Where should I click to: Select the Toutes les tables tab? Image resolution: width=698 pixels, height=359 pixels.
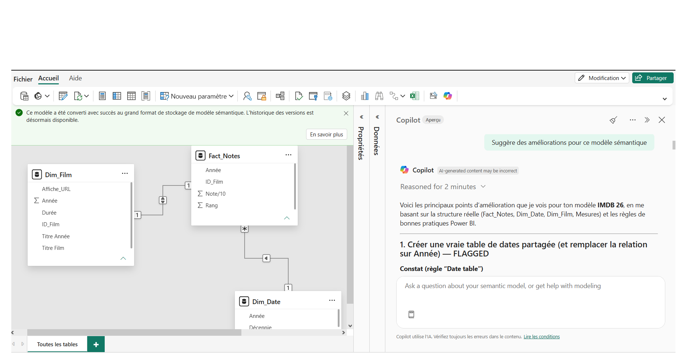(57, 344)
